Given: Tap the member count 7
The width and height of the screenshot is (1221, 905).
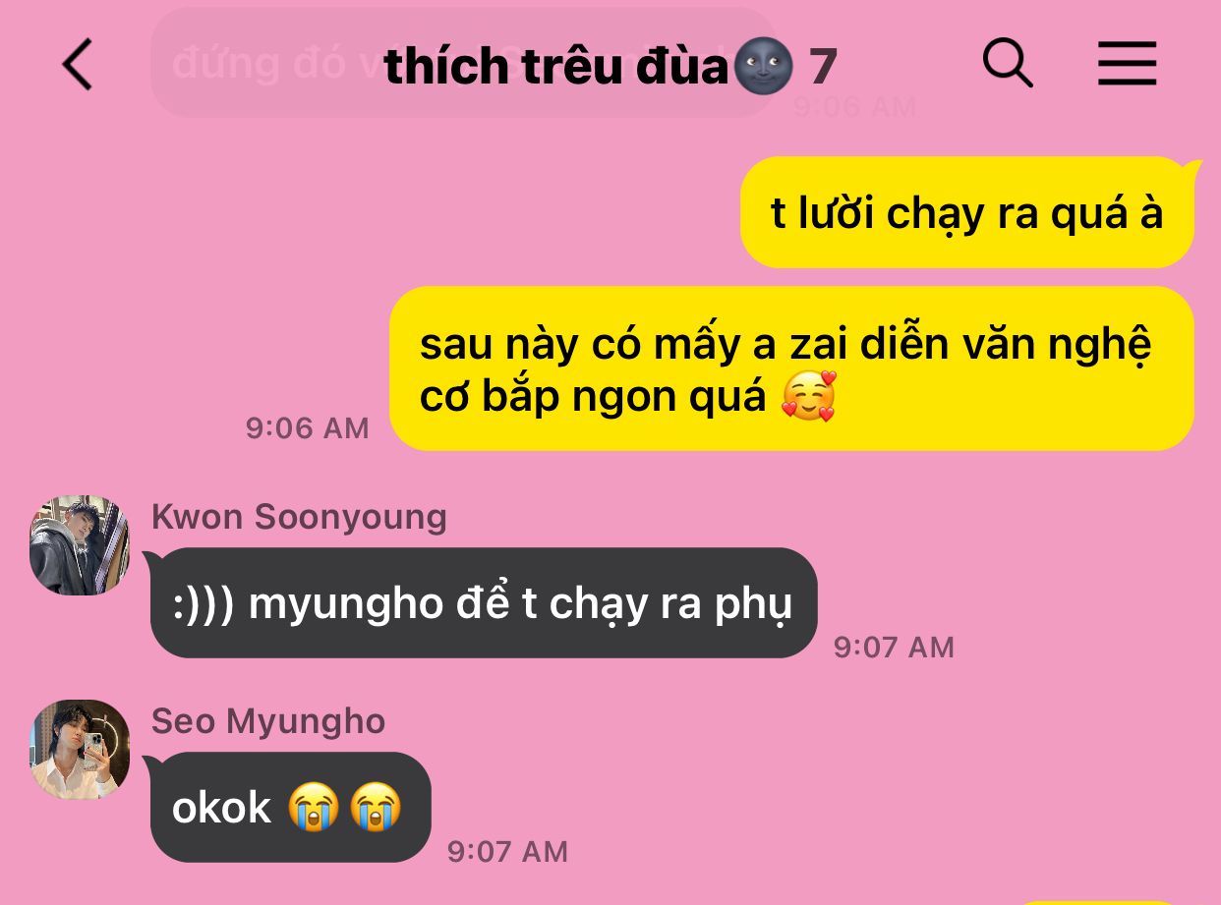Looking at the screenshot, I should (x=822, y=66).
